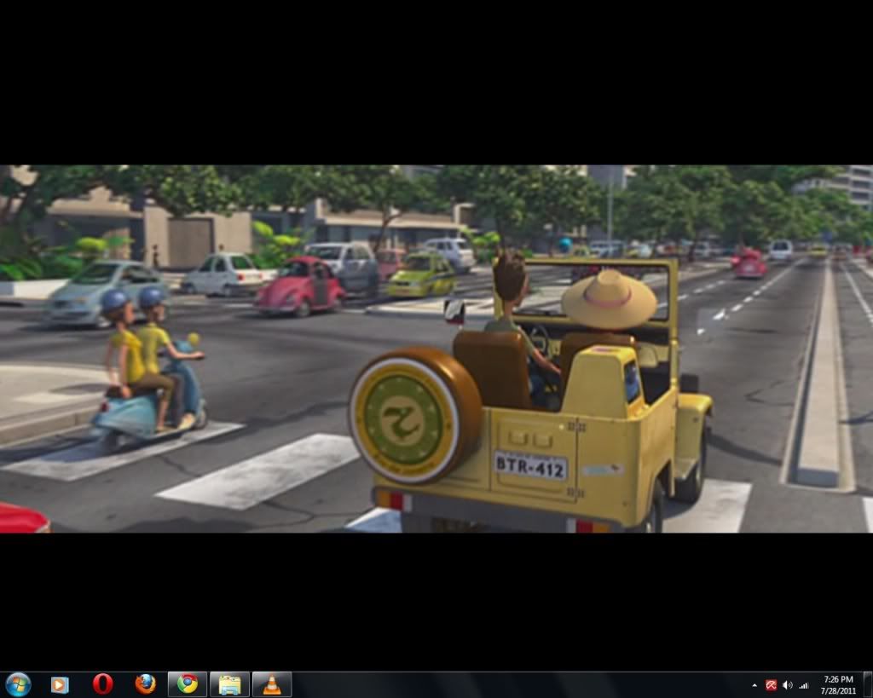Click the 7/28/2011 date in the tray
This screenshot has height=698, width=873.
click(x=838, y=690)
